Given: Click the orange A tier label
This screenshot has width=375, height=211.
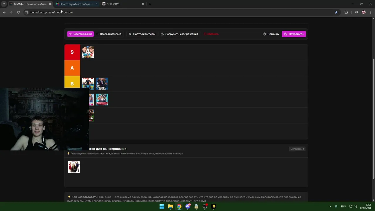Looking at the screenshot, I should (72, 68).
